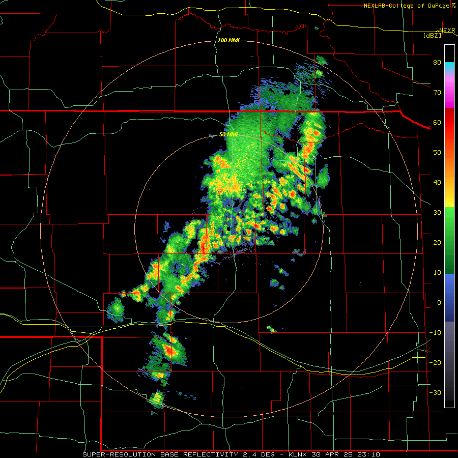Image resolution: width=458 pixels, height=458 pixels.
Task: Click the 30 value on the dBZ scale
Action: (x=437, y=212)
